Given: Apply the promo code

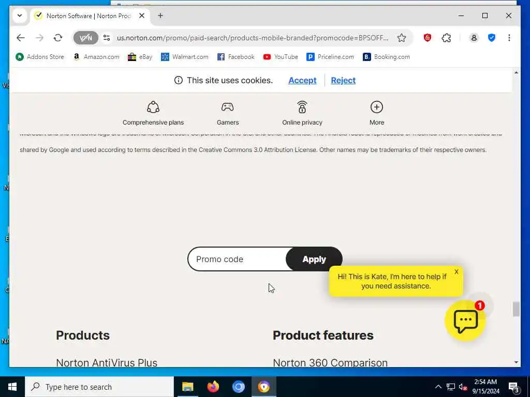Looking at the screenshot, I should 314,259.
